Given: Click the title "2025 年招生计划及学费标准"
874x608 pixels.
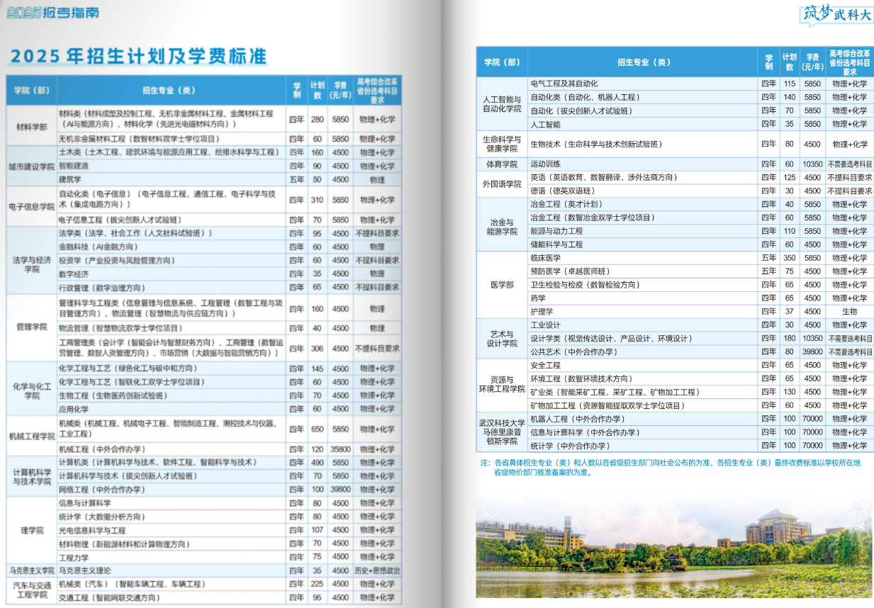Looking at the screenshot, I should pyautogui.click(x=138, y=56).
